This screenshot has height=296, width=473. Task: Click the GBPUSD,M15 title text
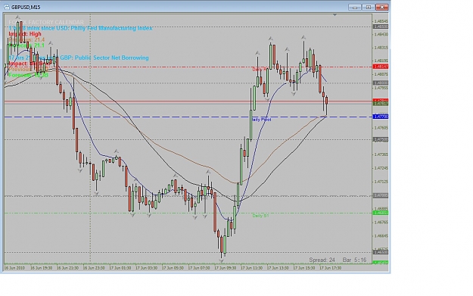coord(26,8)
